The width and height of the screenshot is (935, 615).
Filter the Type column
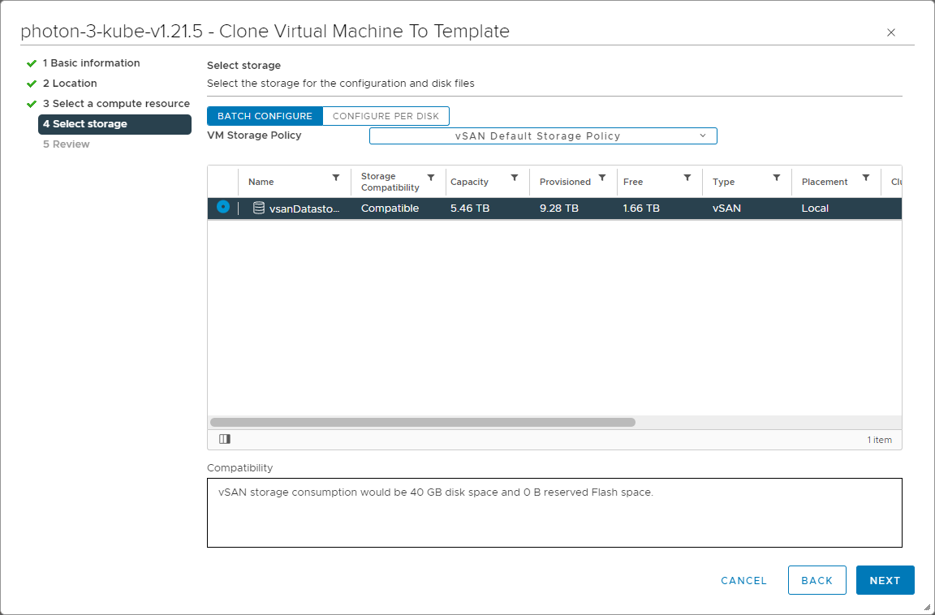pos(777,178)
